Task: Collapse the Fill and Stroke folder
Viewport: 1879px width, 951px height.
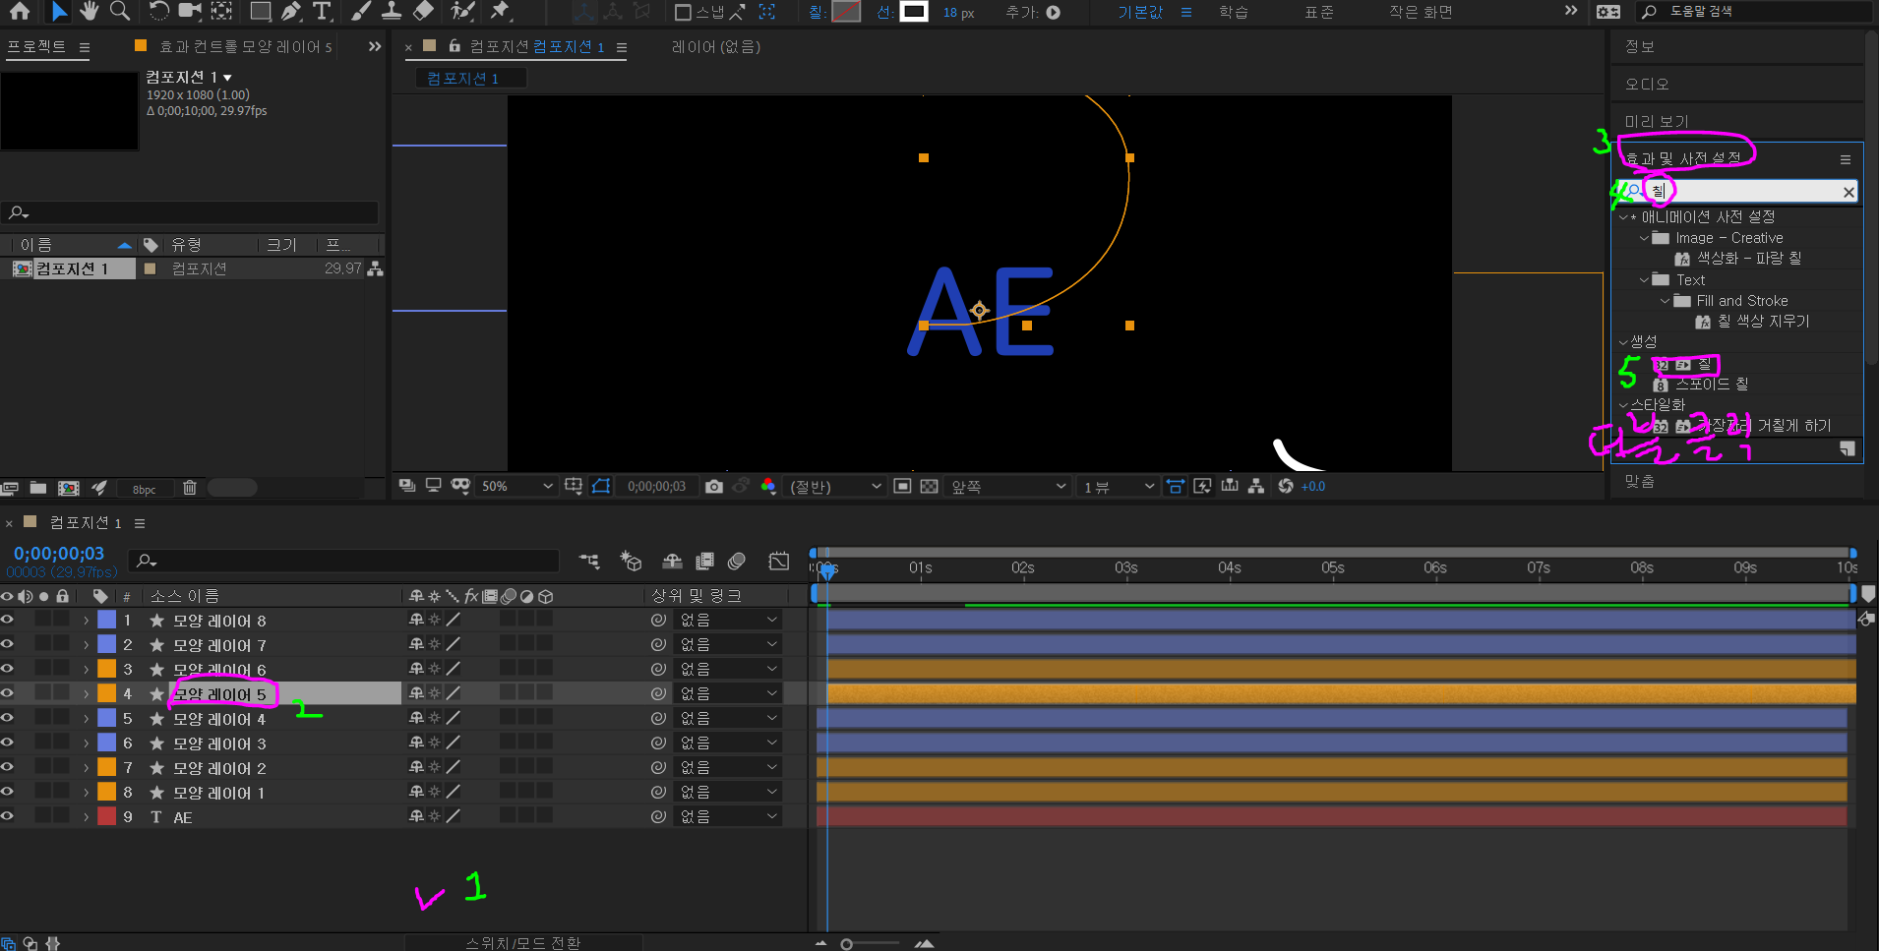Action: click(1665, 301)
